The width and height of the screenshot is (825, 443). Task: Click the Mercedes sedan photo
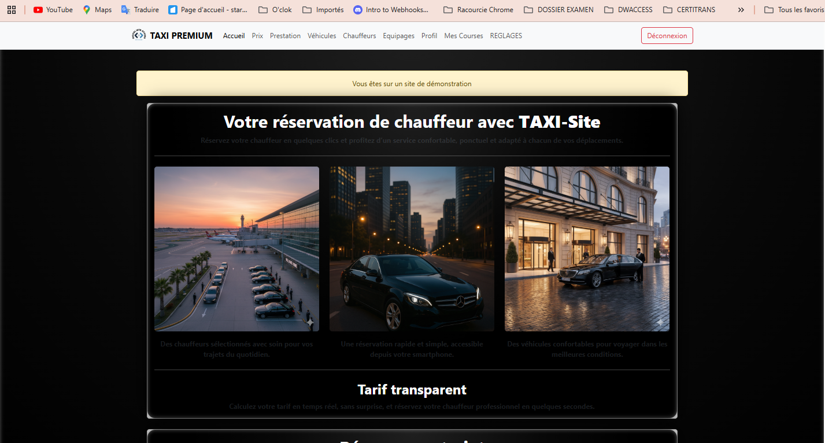pyautogui.click(x=411, y=249)
